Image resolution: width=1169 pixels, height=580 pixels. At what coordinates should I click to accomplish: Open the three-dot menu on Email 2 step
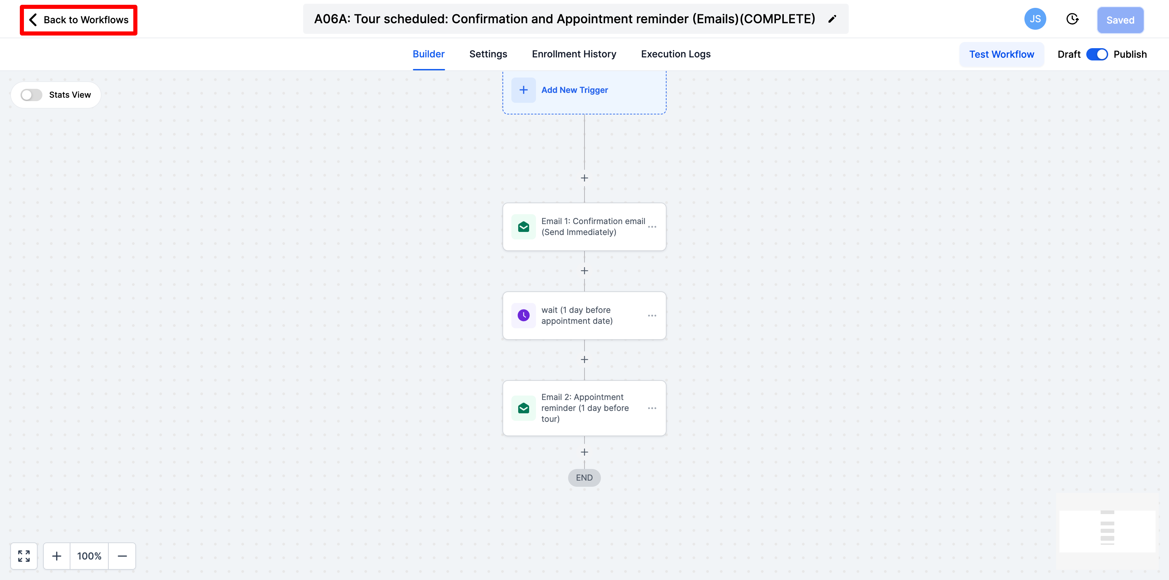coord(652,408)
